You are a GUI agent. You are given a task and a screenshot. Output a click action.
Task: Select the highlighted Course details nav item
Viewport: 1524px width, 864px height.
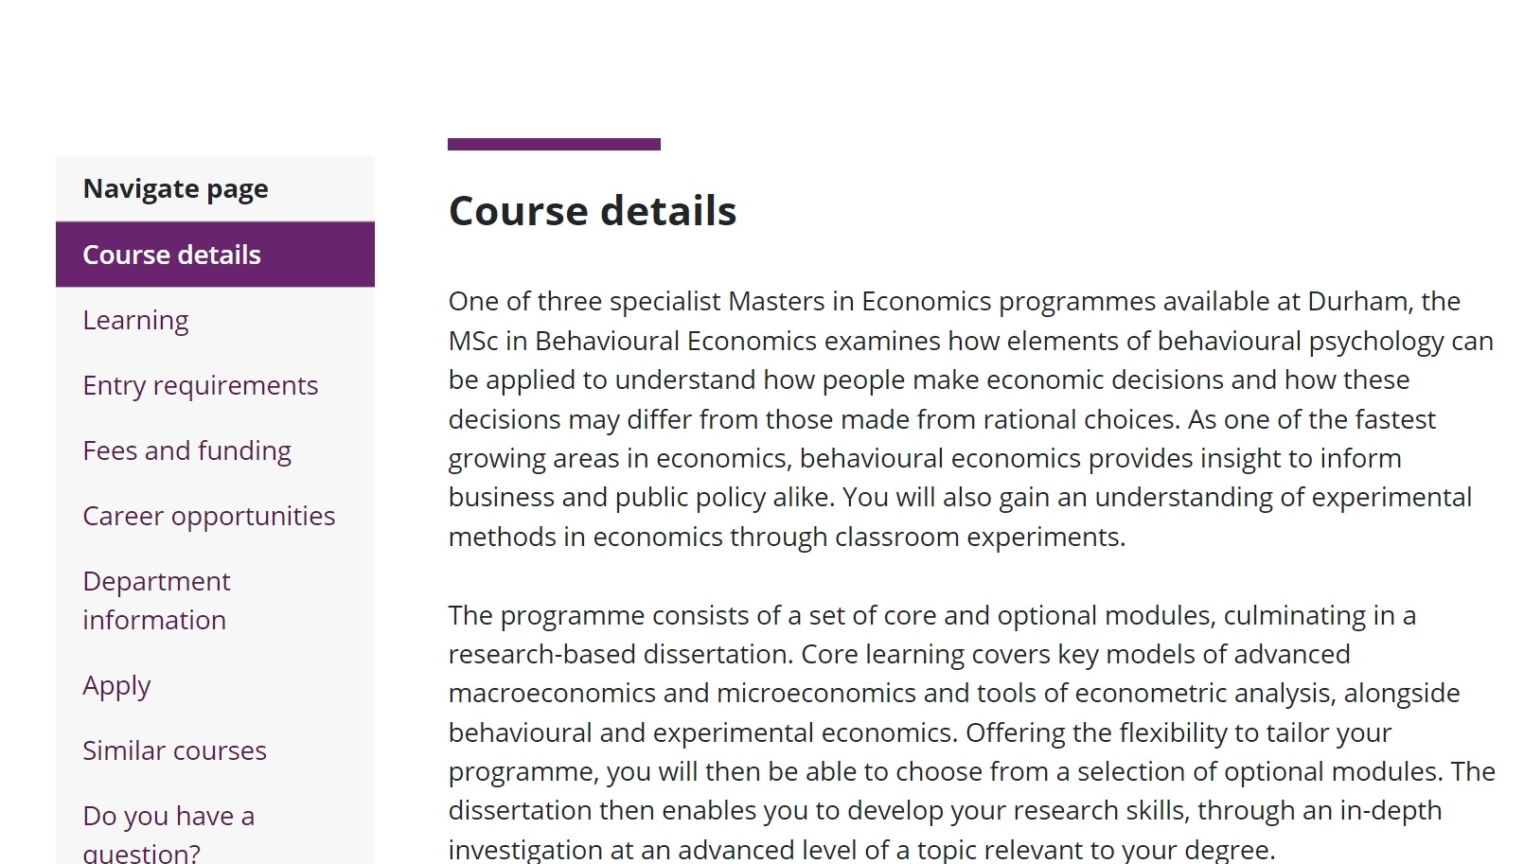pyautogui.click(x=215, y=255)
